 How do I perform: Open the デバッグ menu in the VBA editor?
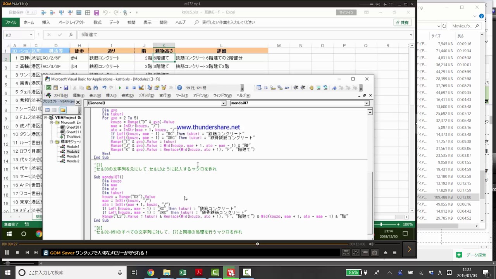146,95
